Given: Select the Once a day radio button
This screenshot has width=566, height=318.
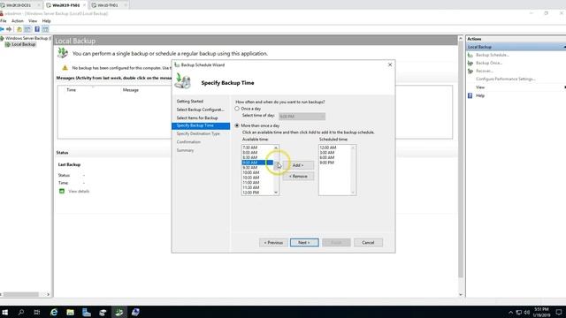Looking at the screenshot, I should (237, 109).
